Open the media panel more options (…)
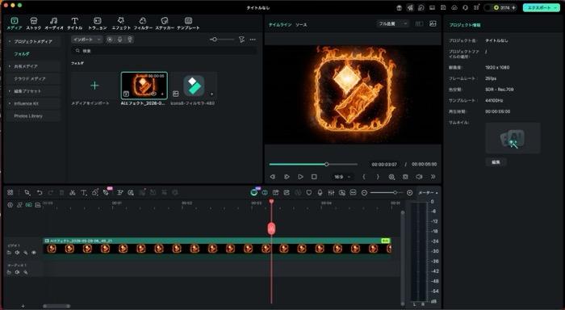565x310 pixels. point(253,40)
